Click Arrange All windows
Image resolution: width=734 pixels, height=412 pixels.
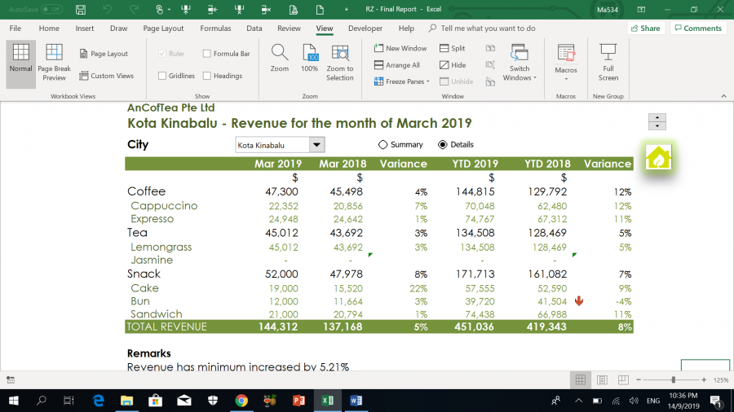397,65
